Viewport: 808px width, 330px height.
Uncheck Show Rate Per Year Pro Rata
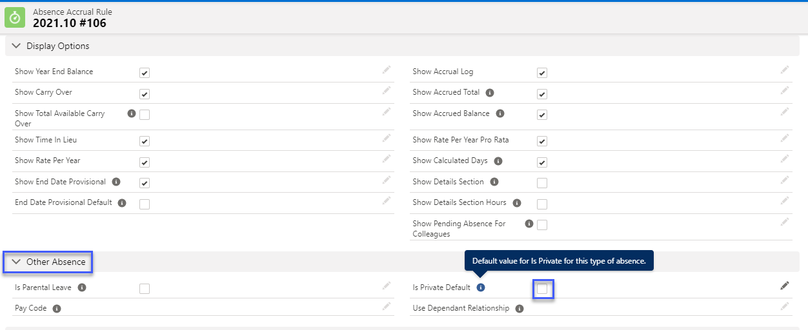[x=542, y=141]
